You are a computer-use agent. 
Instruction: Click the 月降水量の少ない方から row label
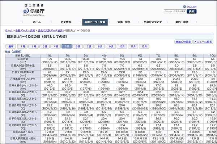pyautogui.click(x=23, y=87)
